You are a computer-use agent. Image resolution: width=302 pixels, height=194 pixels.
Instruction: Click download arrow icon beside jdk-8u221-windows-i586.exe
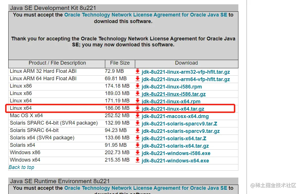pos(137,153)
